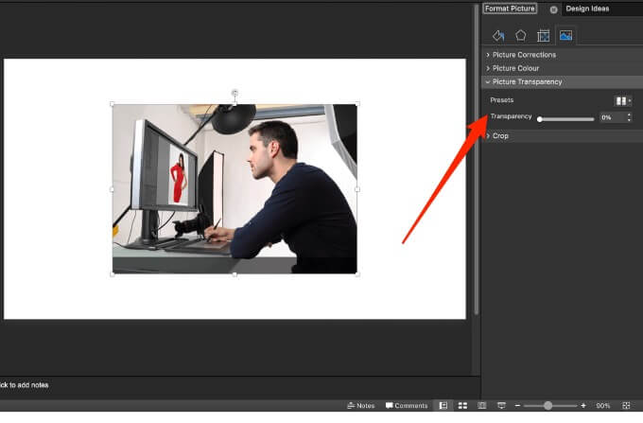This screenshot has width=643, height=423.
Task: Click the fit slide to window icon
Action: 626,405
